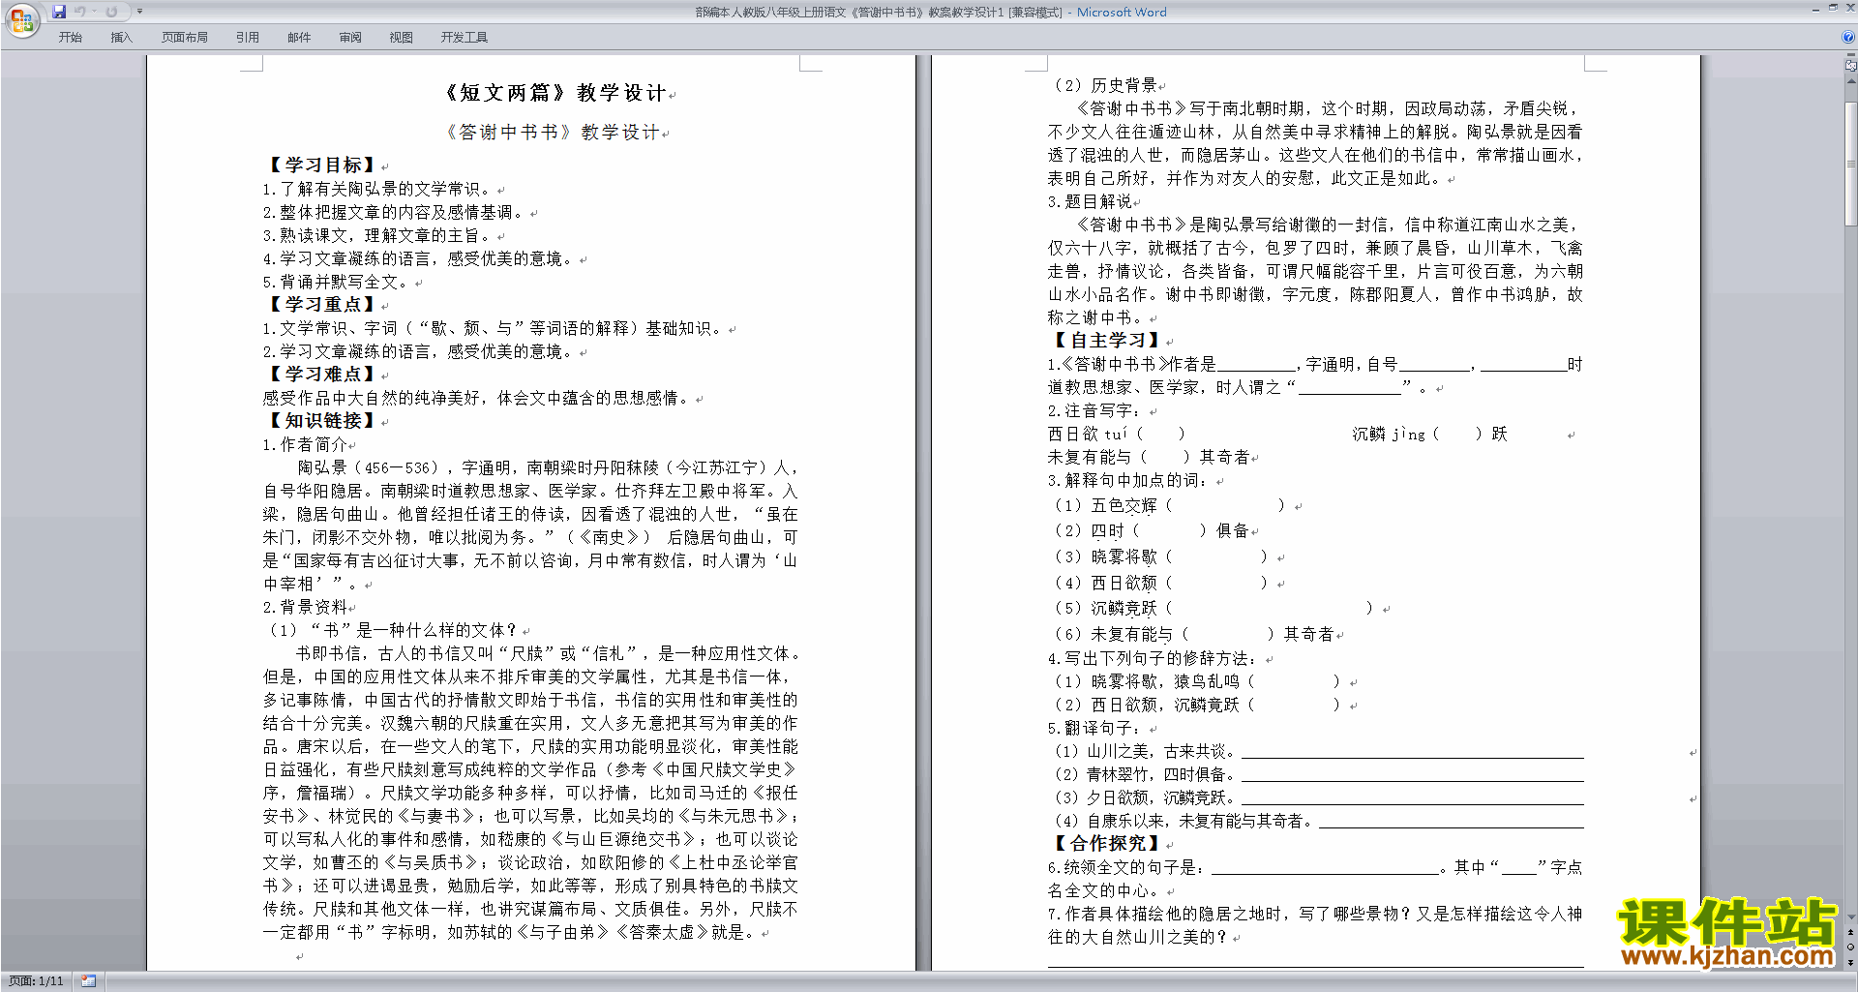This screenshot has width=1858, height=992.
Task: Open the 开始 ribbon tab
Action: 70,38
